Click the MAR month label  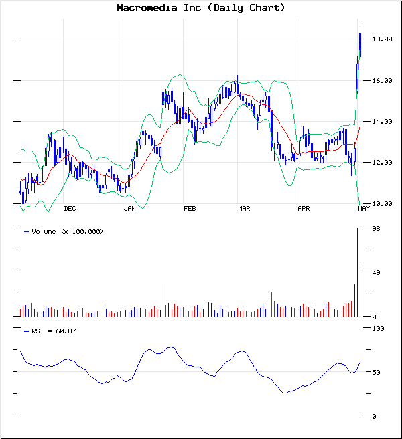[x=244, y=209]
